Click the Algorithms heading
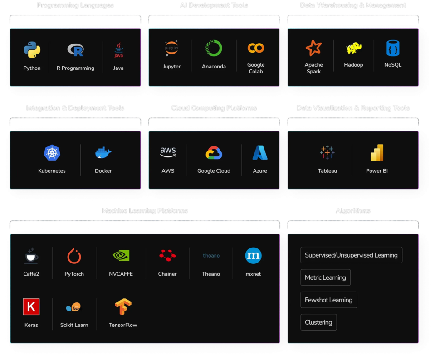435x360 pixels. [x=353, y=210]
